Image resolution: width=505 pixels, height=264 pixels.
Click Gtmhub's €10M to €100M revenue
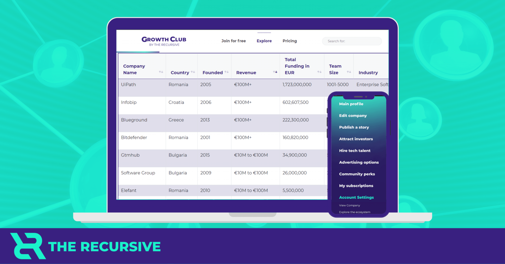(x=251, y=155)
